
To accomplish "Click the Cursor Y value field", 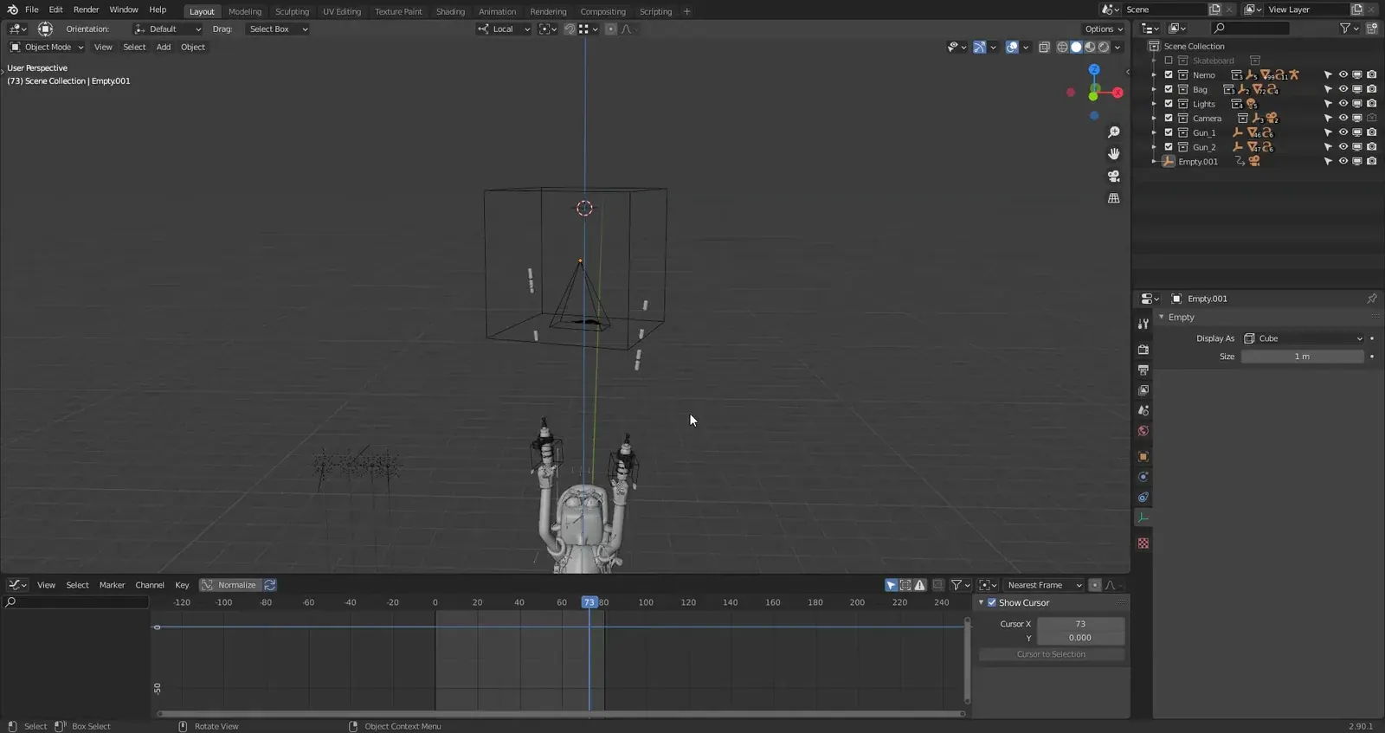I will point(1080,638).
